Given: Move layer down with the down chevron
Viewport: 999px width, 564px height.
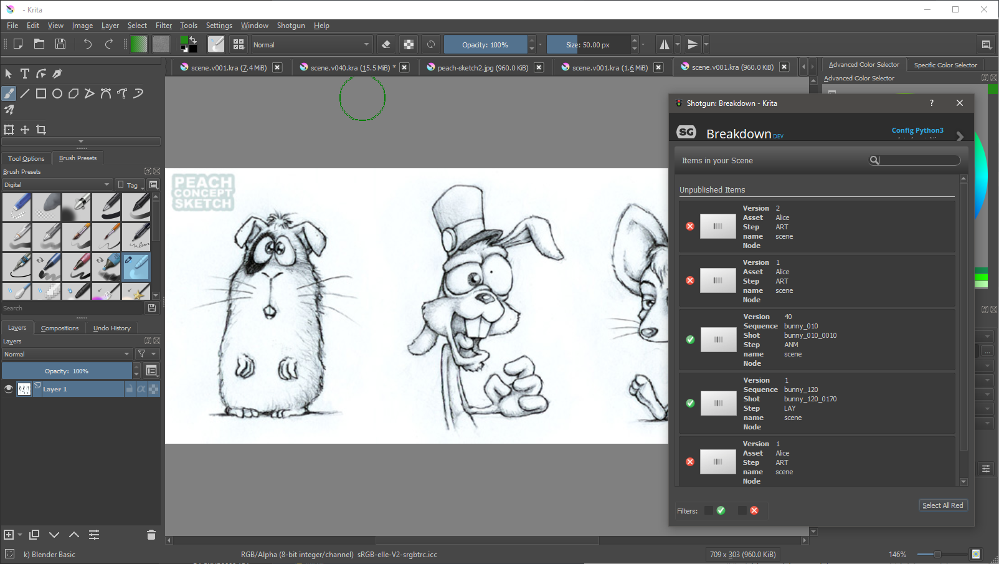Looking at the screenshot, I should point(54,535).
